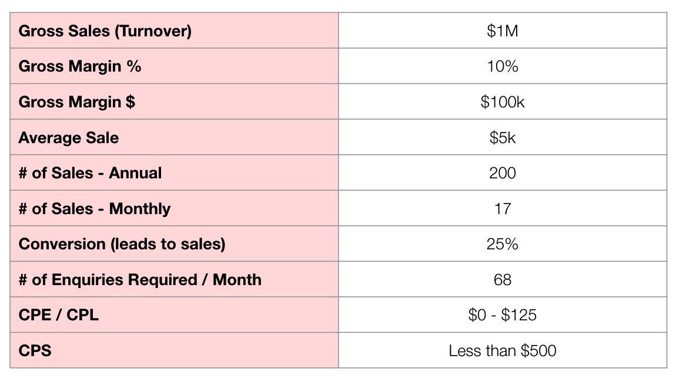
Task: Select the $0 - $125 value cell
Action: click(503, 315)
